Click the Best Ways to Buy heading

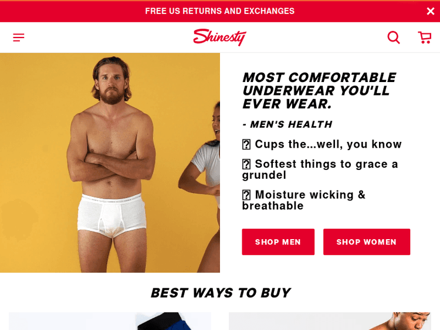221,292
